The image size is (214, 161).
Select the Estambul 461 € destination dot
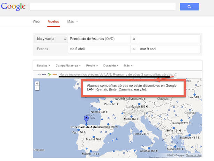click(x=190, y=135)
